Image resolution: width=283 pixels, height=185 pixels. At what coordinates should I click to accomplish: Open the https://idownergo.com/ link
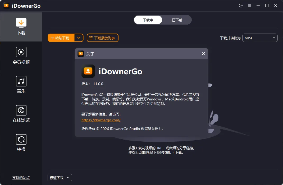(101, 120)
